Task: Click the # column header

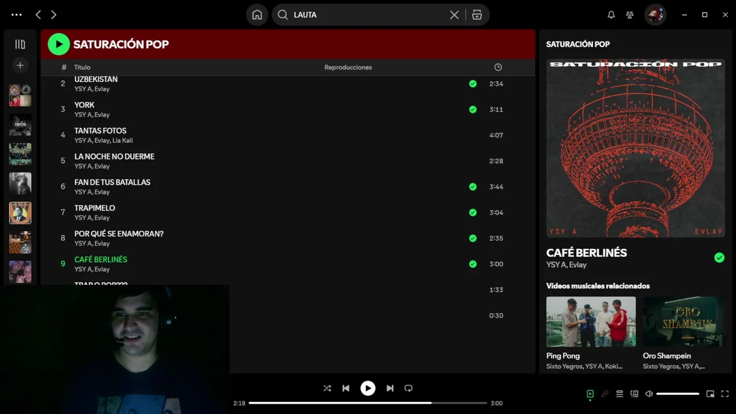Action: click(64, 67)
